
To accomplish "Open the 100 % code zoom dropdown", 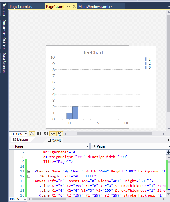I will (25, 199).
